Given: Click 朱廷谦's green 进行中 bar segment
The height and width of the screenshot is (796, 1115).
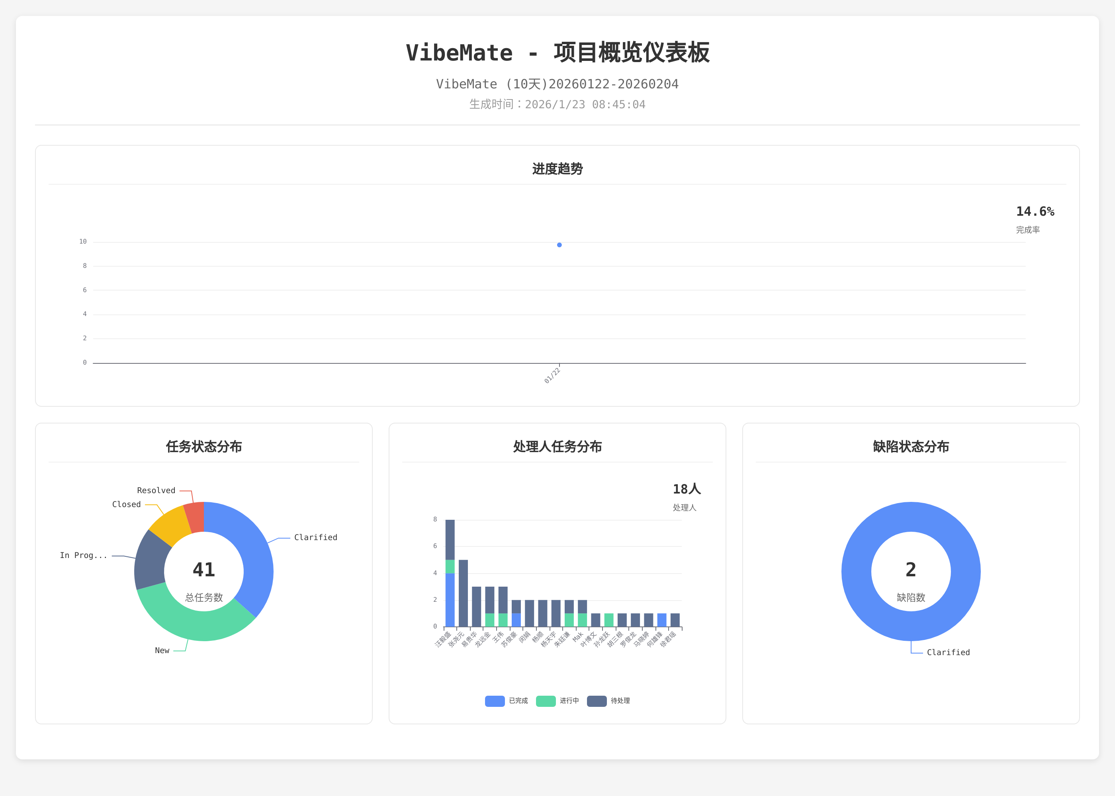Looking at the screenshot, I should pyautogui.click(x=569, y=620).
